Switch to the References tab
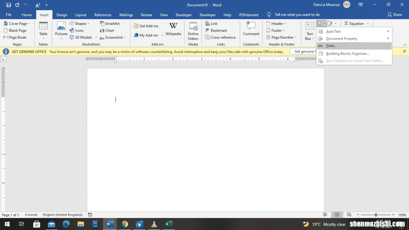 [103, 15]
